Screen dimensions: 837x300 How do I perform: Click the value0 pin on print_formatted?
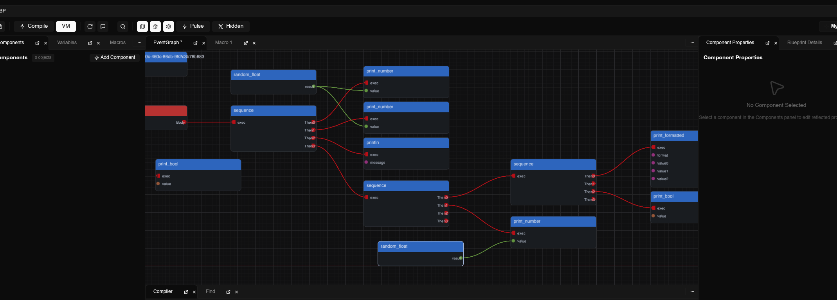pos(653,163)
